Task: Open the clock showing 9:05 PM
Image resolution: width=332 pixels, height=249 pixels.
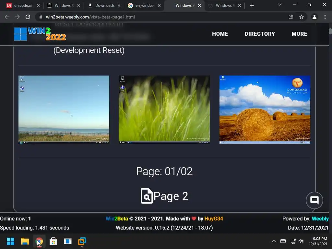Action: pyautogui.click(x=318, y=241)
